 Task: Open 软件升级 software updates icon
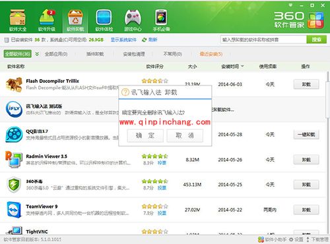coord(47,20)
